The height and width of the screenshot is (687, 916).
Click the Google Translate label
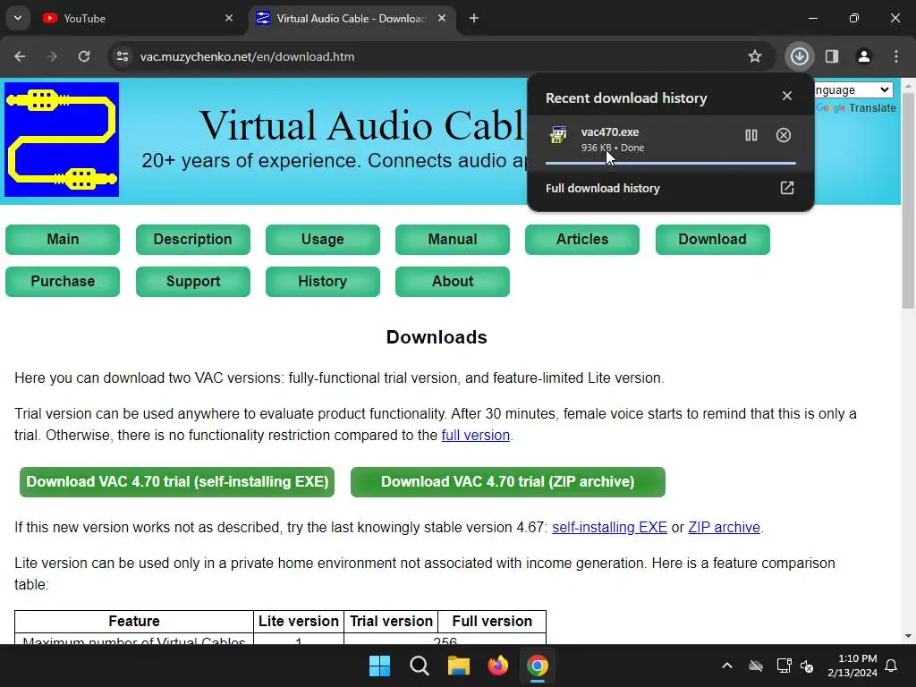pyautogui.click(x=856, y=108)
